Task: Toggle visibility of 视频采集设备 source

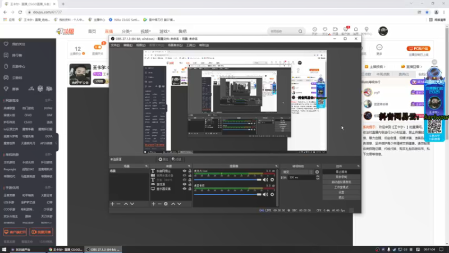Action: click(185, 175)
